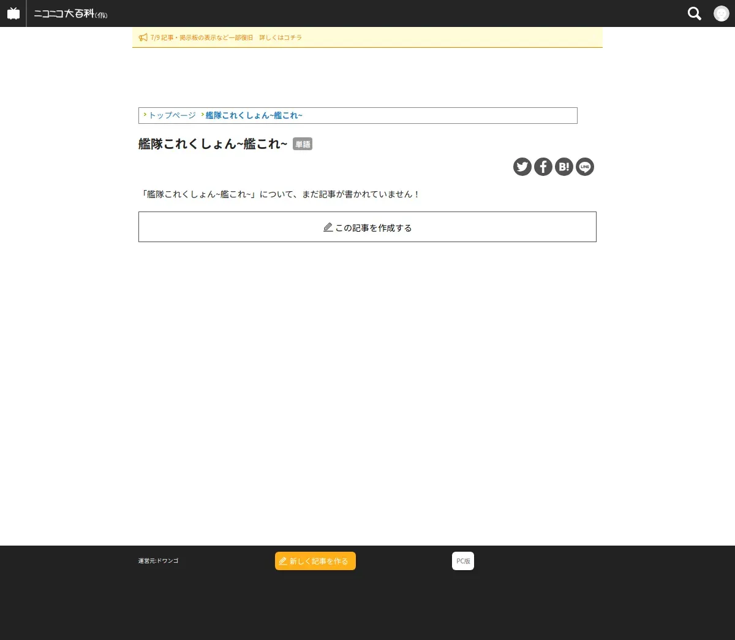Share on Facebook icon
Image resolution: width=735 pixels, height=640 pixels.
543,167
